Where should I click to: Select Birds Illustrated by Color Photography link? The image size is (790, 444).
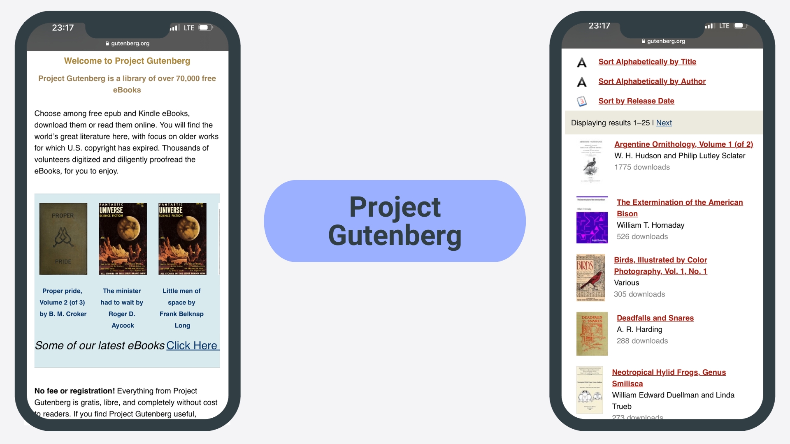click(661, 265)
